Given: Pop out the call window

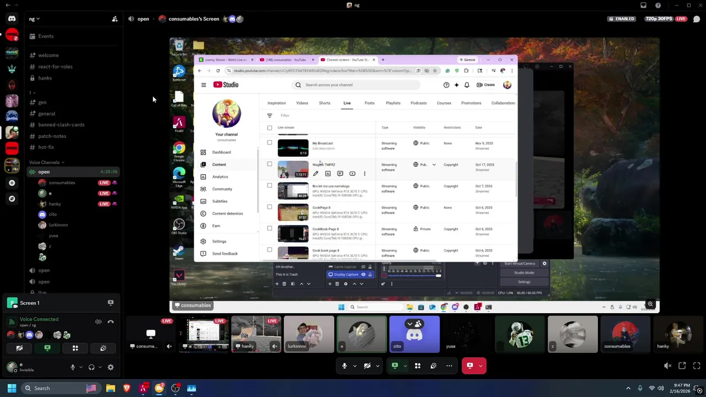Looking at the screenshot, I should click(x=682, y=366).
